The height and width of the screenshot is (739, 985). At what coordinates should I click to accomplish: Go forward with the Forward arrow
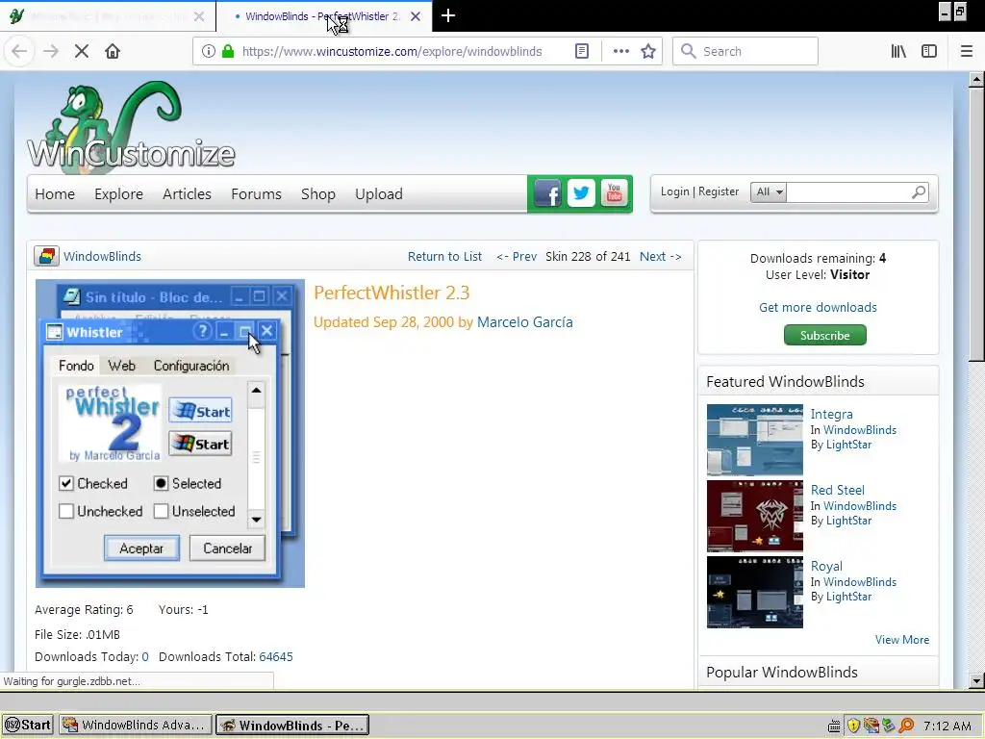(x=51, y=52)
